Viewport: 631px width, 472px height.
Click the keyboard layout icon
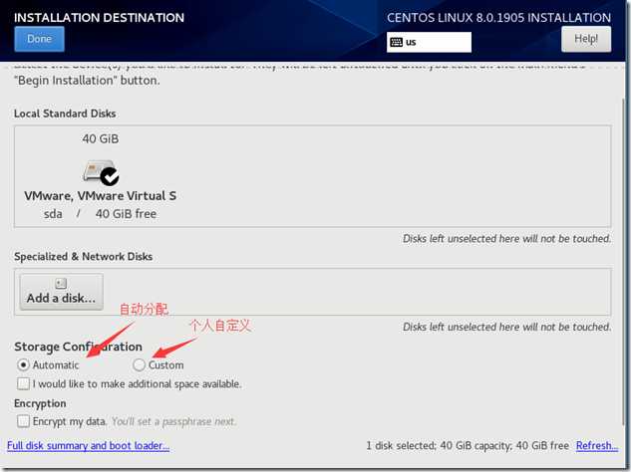click(x=397, y=42)
